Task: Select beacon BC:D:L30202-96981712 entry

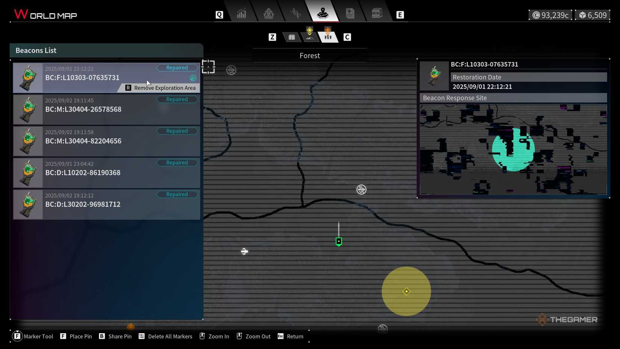Action: pyautogui.click(x=106, y=204)
